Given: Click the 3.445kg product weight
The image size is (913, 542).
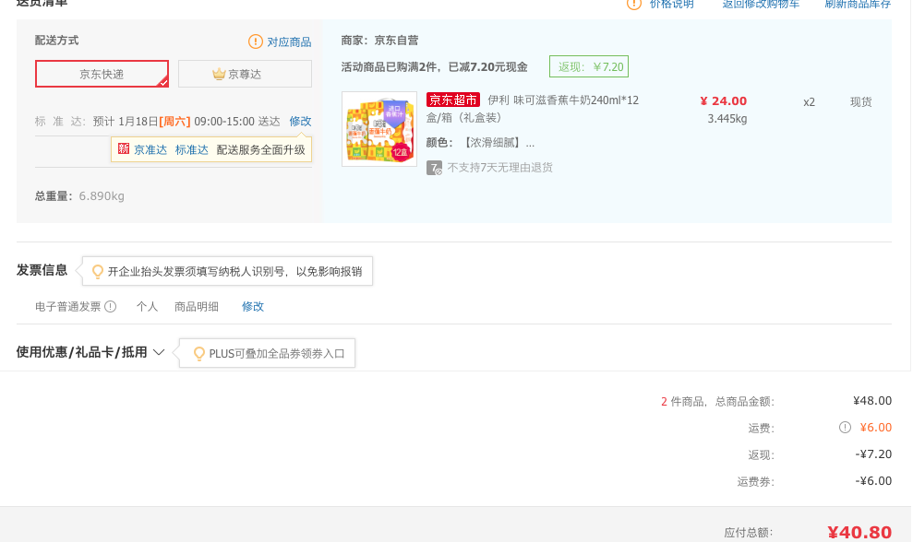Looking at the screenshot, I should click(x=727, y=119).
